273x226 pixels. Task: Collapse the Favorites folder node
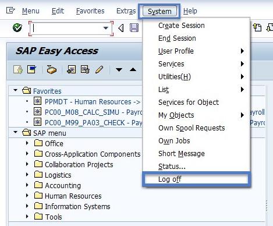[x=16, y=90]
